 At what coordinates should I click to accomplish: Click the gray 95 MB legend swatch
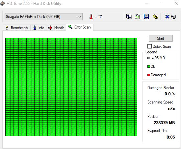pos(149,58)
